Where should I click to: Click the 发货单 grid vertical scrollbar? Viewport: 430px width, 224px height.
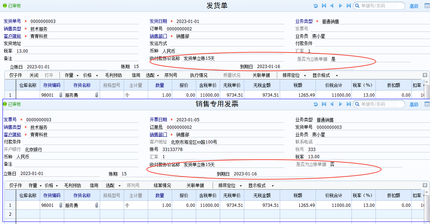(426, 89)
